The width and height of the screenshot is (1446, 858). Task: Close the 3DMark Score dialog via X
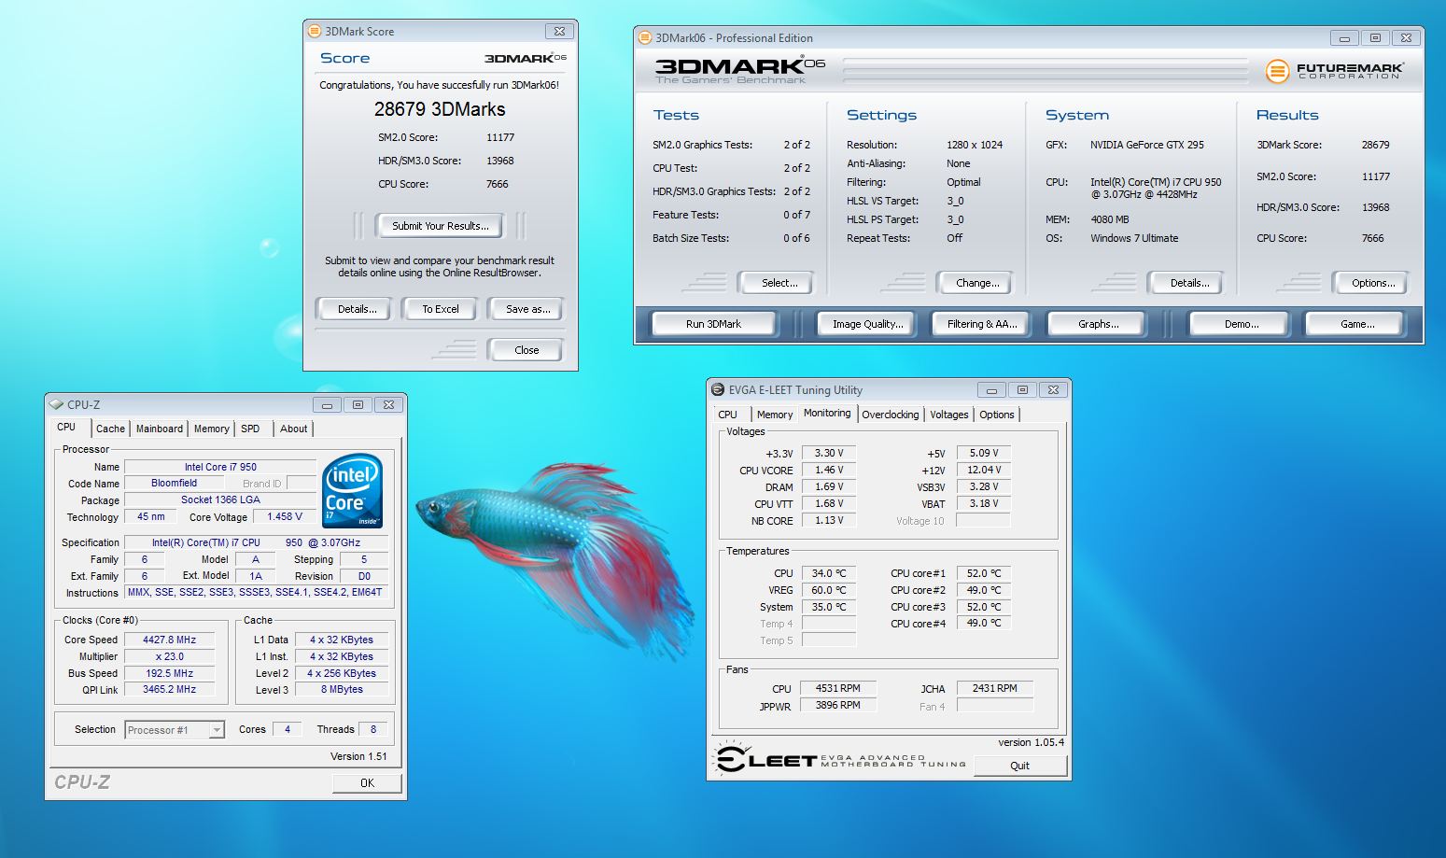[x=558, y=31]
